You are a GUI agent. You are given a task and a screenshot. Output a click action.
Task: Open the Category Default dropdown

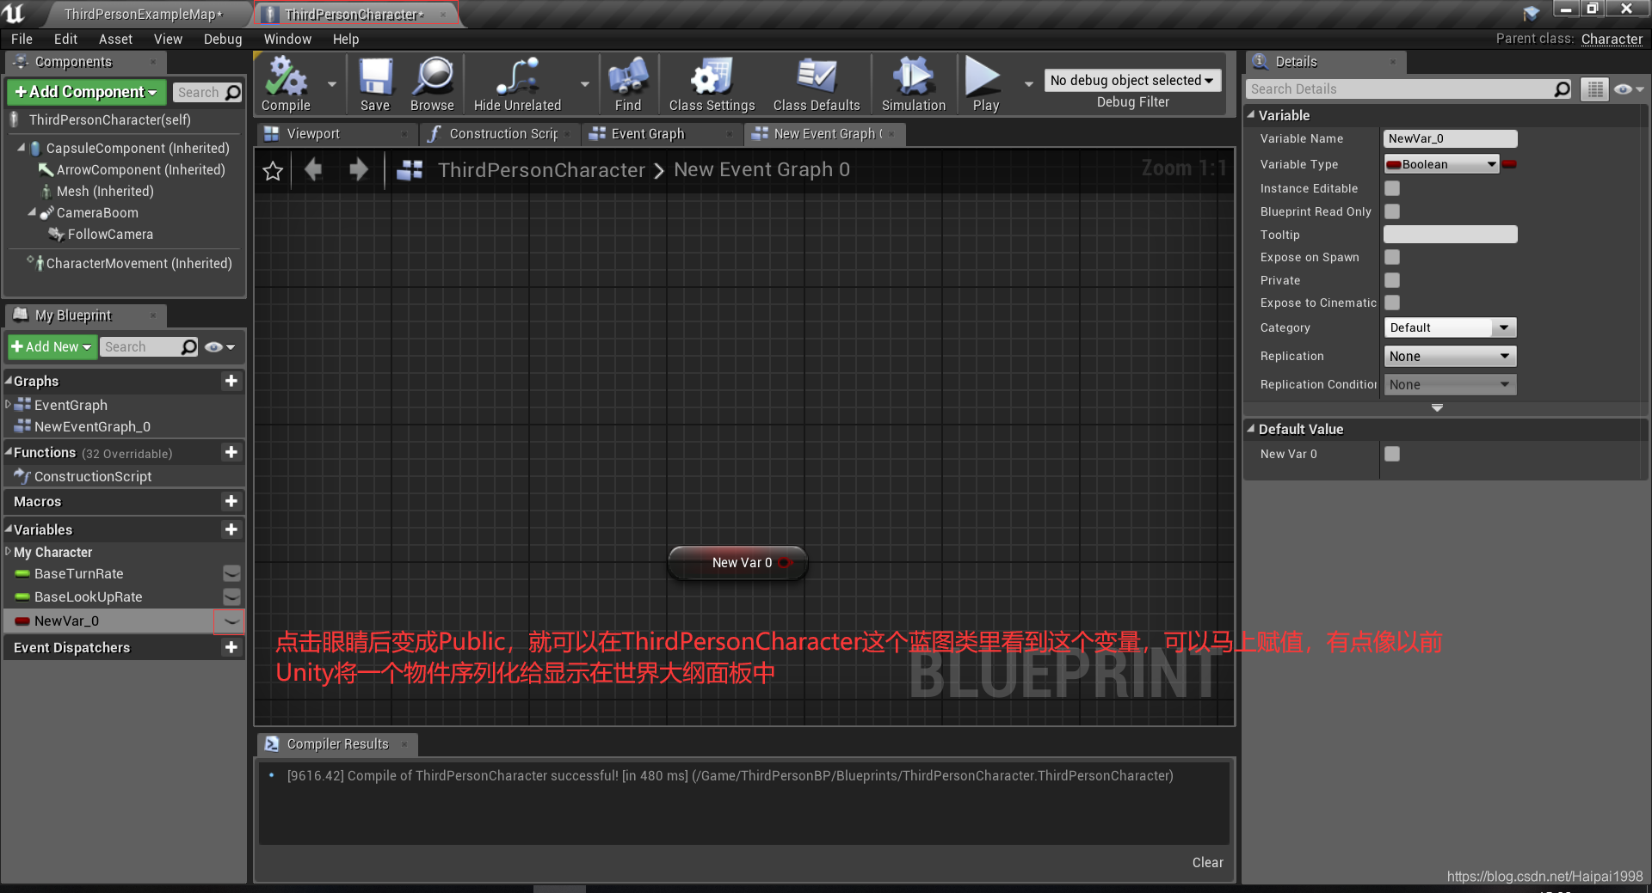tap(1450, 327)
